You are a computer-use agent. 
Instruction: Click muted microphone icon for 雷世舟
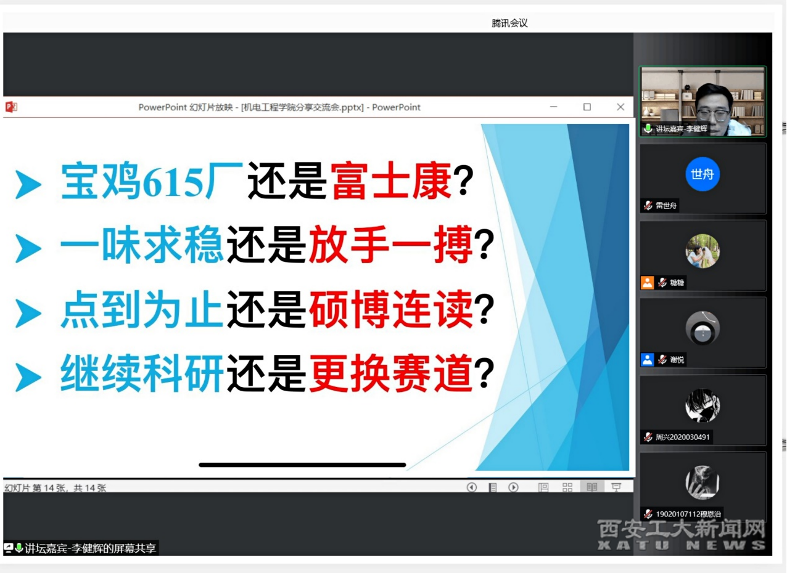648,206
